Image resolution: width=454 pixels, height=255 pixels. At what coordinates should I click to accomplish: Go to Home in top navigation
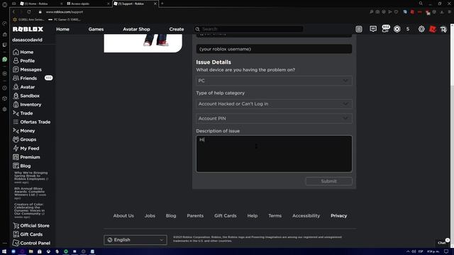point(62,29)
